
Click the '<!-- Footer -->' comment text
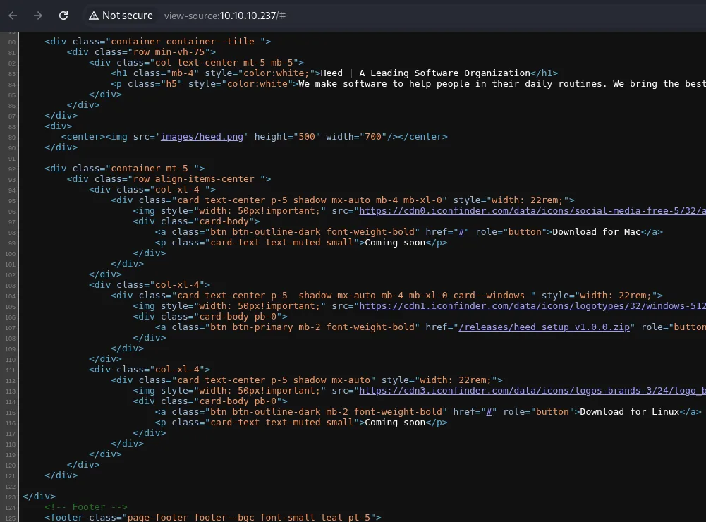[x=85, y=507]
